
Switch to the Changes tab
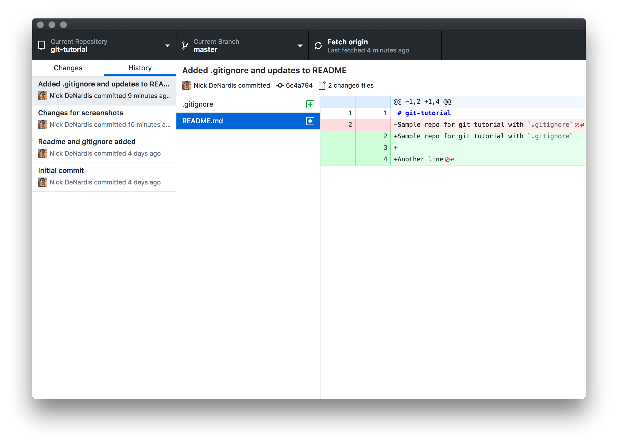68,68
